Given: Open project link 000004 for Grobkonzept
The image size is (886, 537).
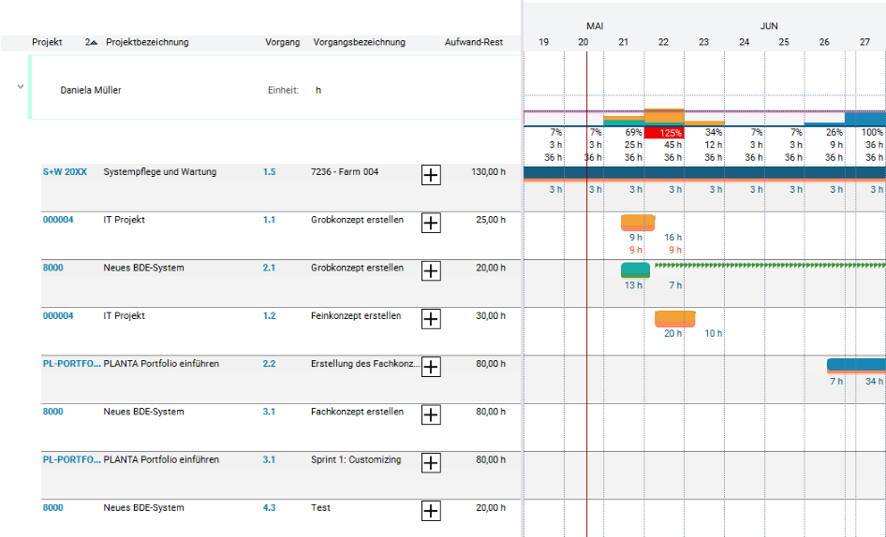Looking at the screenshot, I should 58,220.
